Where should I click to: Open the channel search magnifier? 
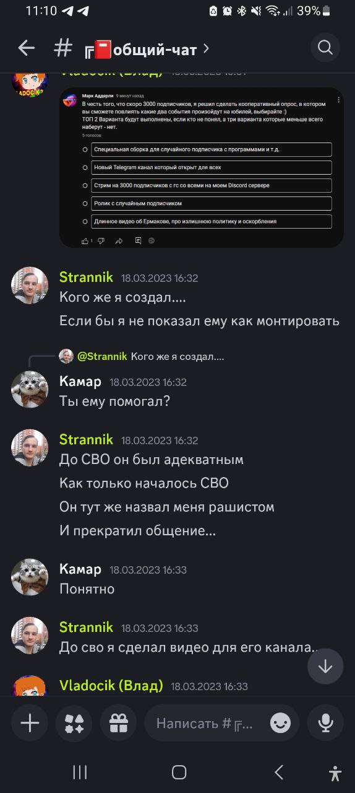(x=325, y=47)
